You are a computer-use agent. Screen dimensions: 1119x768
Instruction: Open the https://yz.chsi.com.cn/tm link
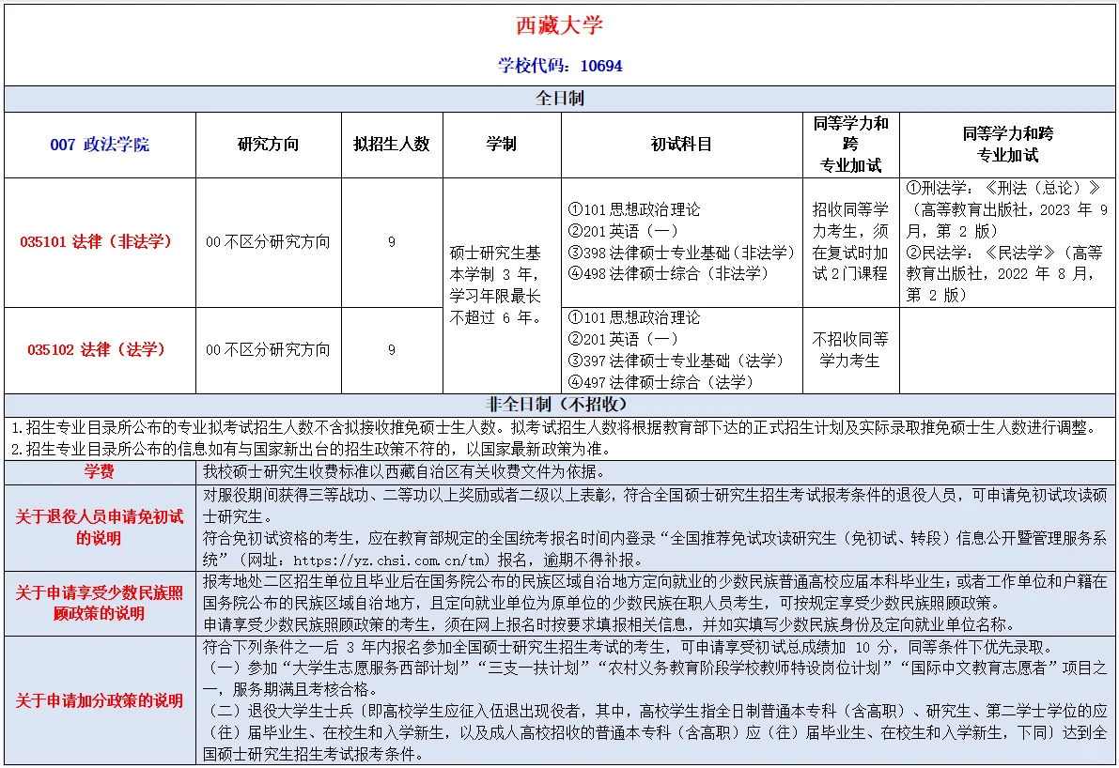point(391,561)
